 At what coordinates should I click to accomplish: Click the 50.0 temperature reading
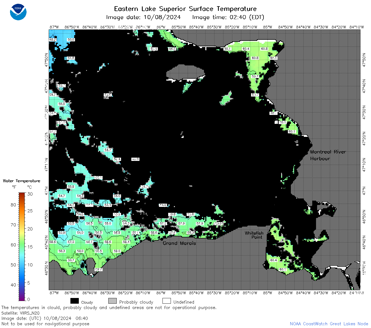tap(71, 39)
